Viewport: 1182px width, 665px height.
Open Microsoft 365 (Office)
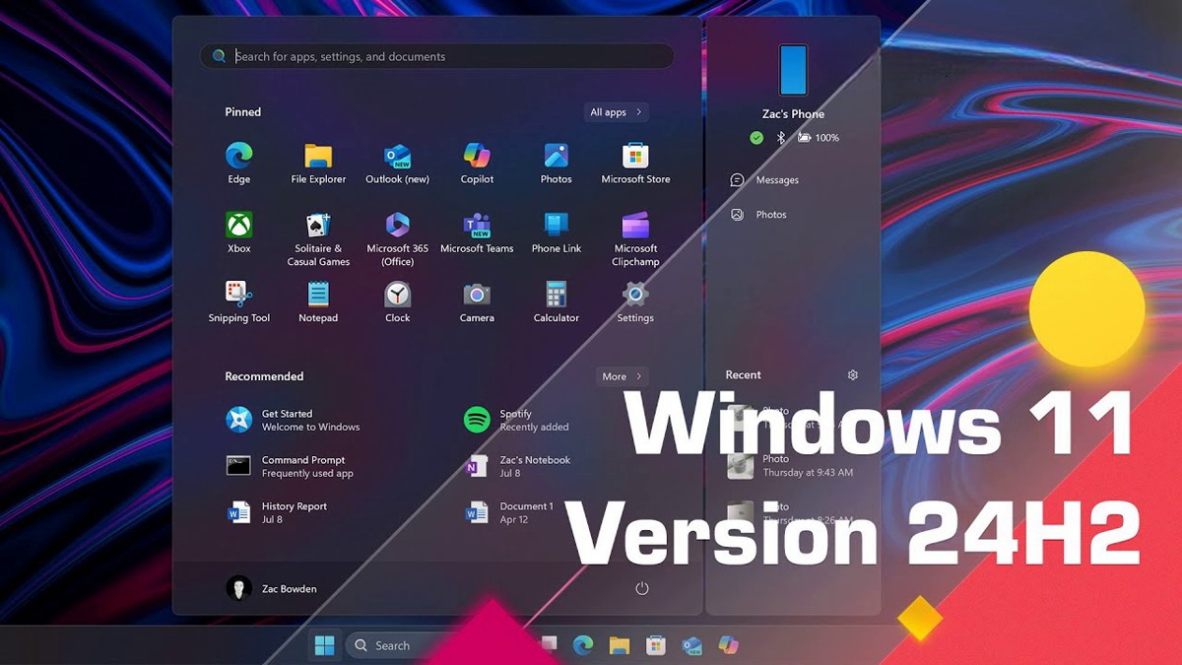(397, 239)
